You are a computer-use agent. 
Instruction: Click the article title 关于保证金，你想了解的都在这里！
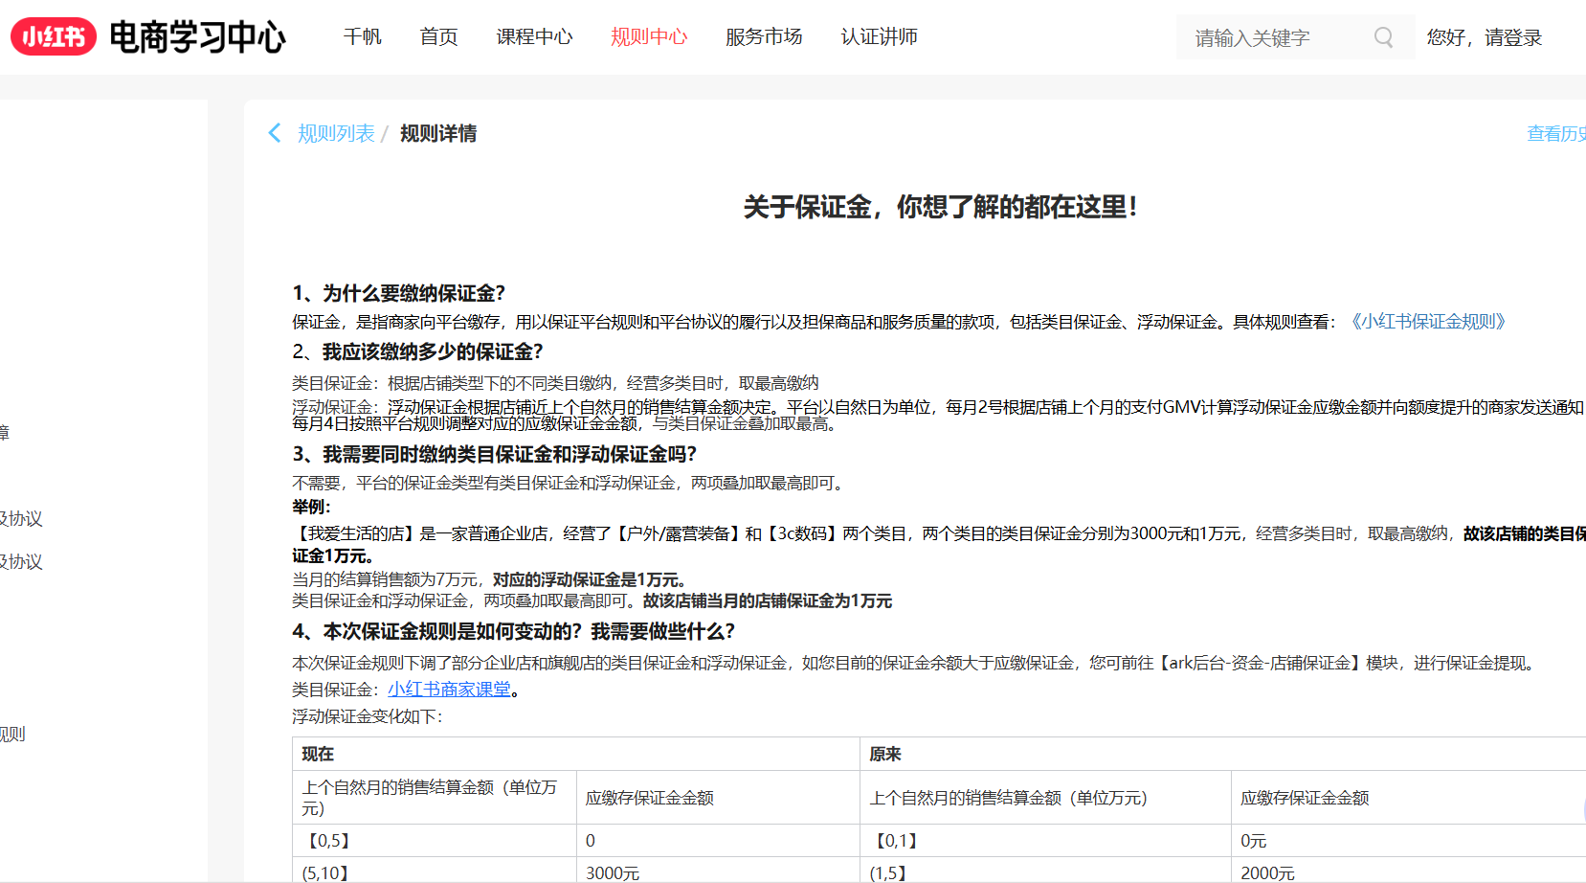click(x=940, y=207)
